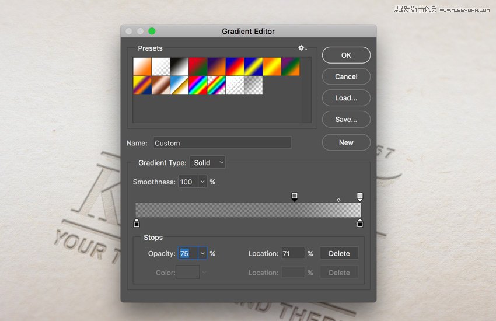Choose the rainbow spectrum gradient preset

198,85
